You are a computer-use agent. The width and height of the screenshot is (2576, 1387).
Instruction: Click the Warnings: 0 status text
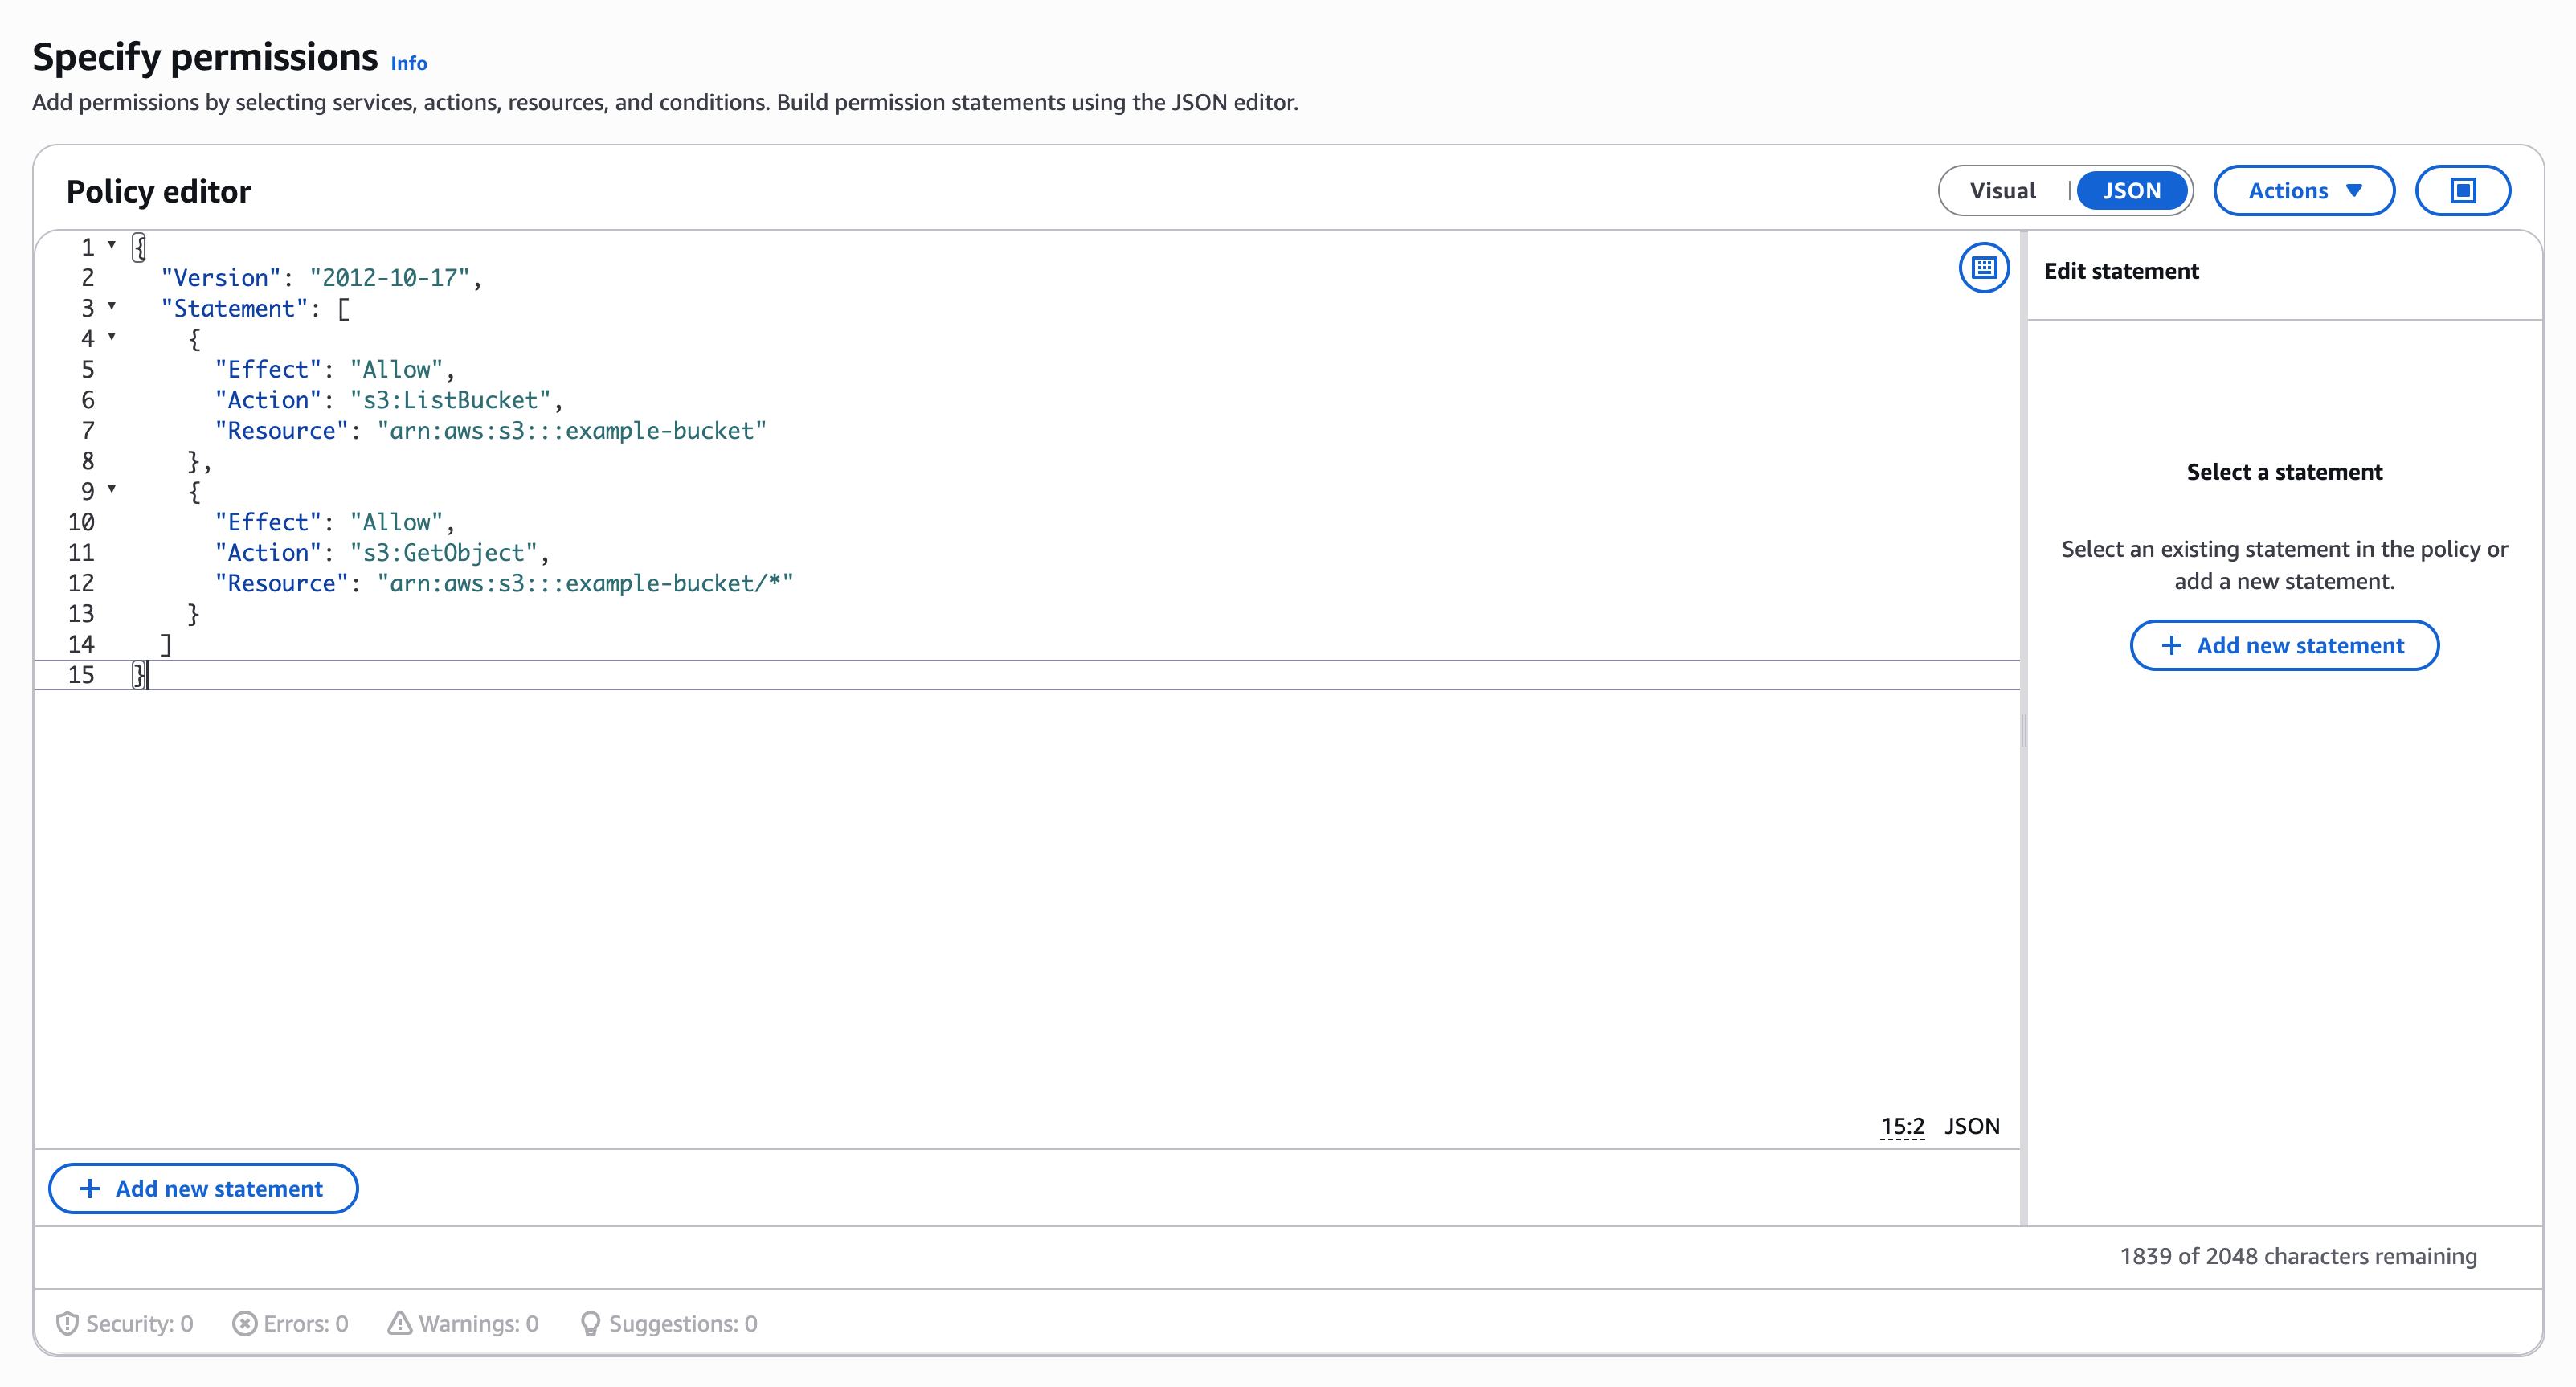point(478,1323)
